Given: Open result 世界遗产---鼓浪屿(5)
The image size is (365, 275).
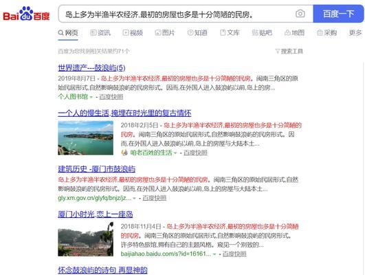Looking at the screenshot, I should coord(91,68).
